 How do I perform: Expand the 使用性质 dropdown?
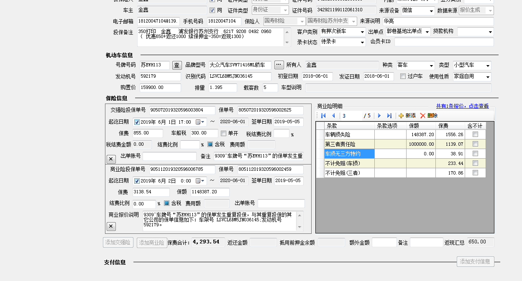tap(487, 77)
